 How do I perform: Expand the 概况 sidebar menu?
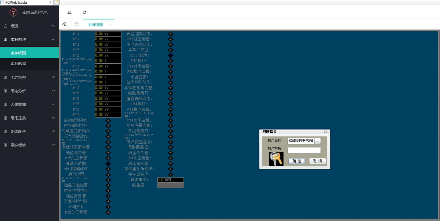[x=29, y=26]
